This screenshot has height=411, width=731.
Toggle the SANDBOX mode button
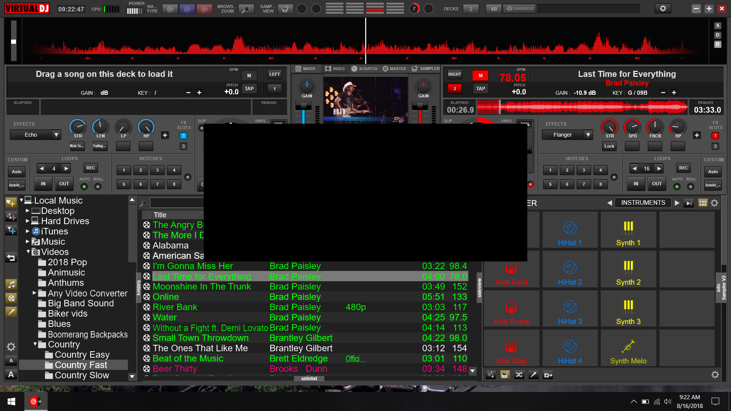[520, 8]
